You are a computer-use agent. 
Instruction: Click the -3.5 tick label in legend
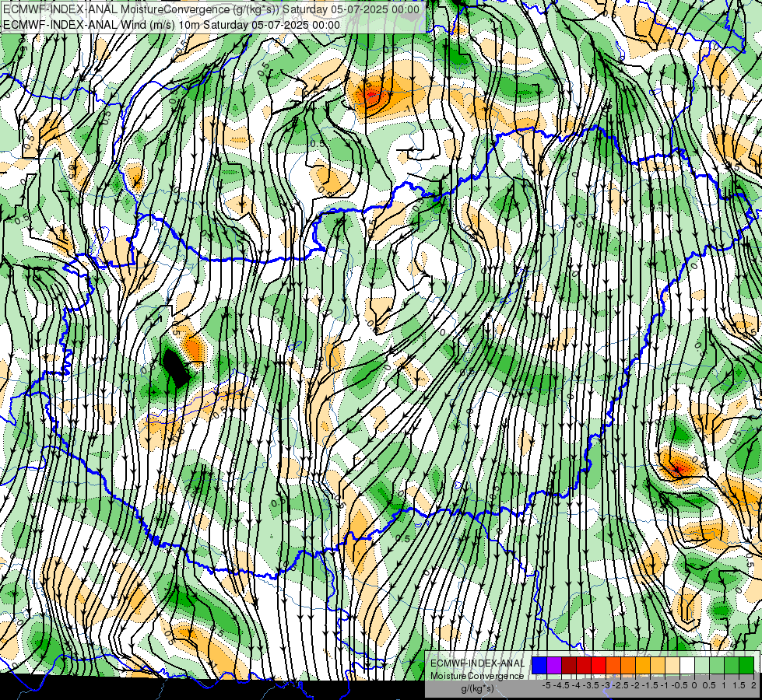[592, 685]
